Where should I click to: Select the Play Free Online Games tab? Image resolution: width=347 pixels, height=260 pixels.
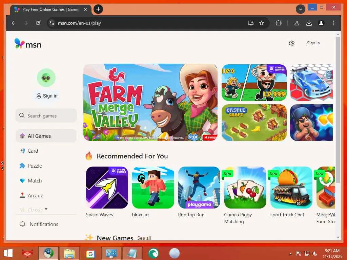pyautogui.click(x=50, y=9)
